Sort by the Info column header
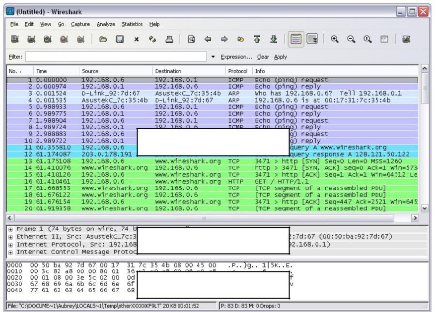This screenshot has width=437, height=312. 335,71
